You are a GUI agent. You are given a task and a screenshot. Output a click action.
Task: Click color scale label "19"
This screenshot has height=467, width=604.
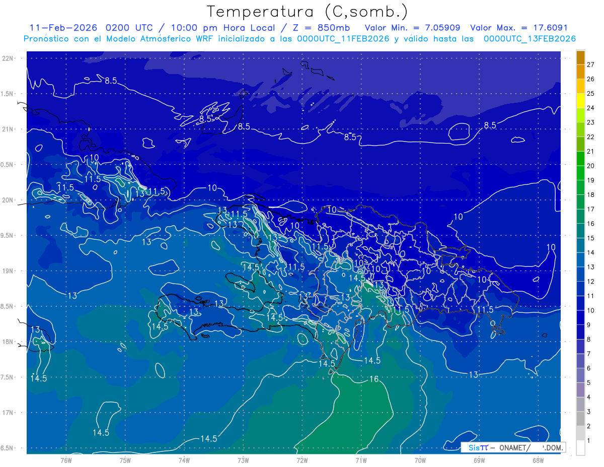point(591,180)
